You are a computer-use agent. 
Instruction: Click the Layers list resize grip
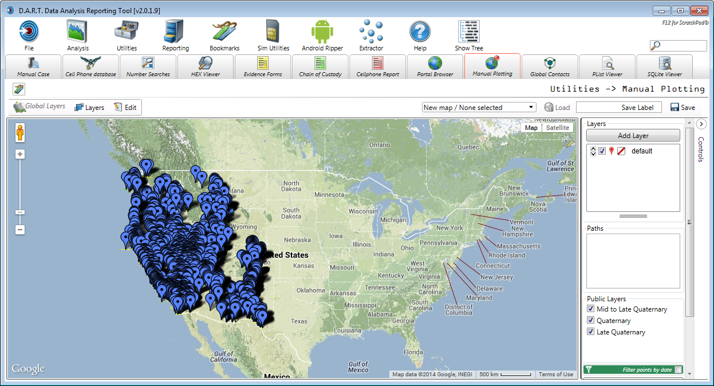(x=633, y=216)
